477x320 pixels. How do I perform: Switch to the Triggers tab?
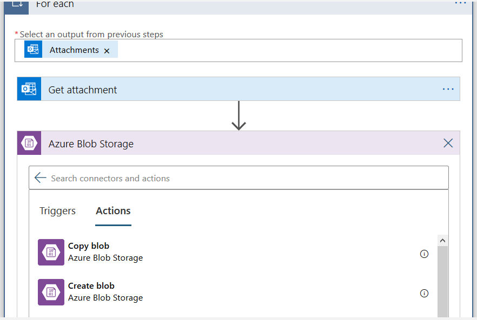pos(57,211)
